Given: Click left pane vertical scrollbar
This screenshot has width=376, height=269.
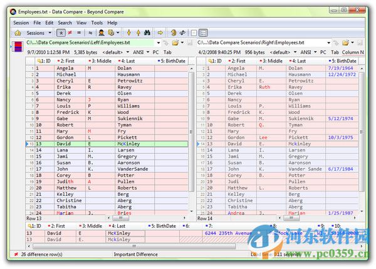Looking at the screenshot, I should pyautogui.click(x=191, y=131).
